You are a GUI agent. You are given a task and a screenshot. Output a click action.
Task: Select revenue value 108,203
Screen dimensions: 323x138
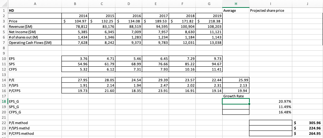coord(209,26)
